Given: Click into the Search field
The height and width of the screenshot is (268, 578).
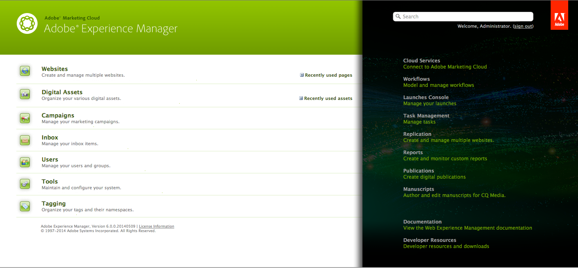Looking at the screenshot, I should (463, 17).
